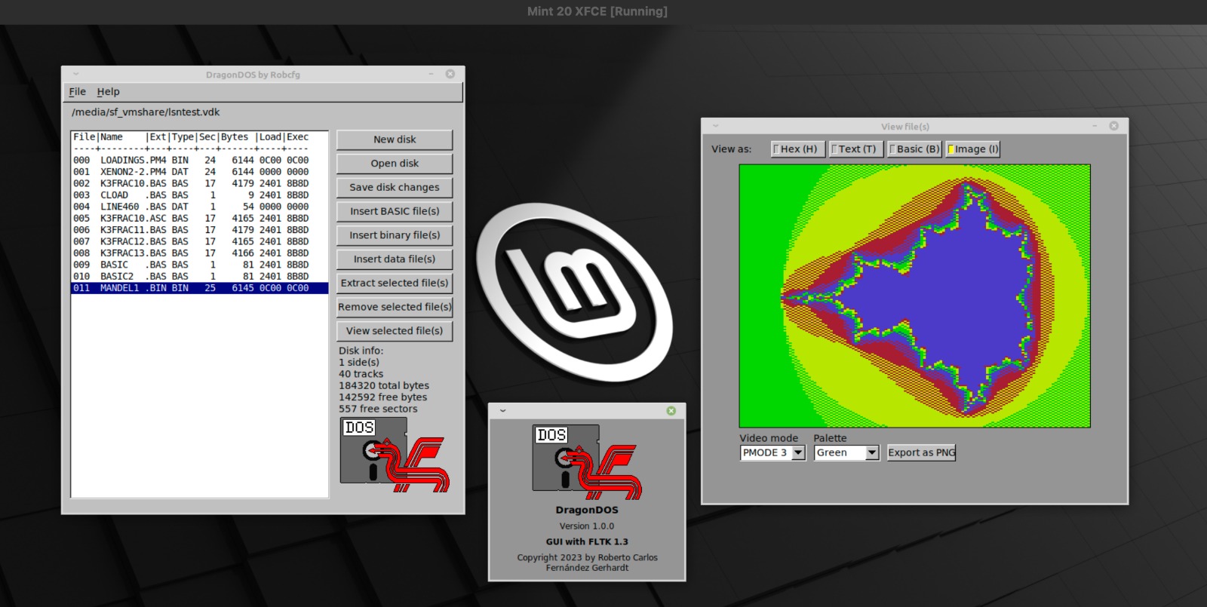Click Save disk changes
1207x607 pixels.
395,187
